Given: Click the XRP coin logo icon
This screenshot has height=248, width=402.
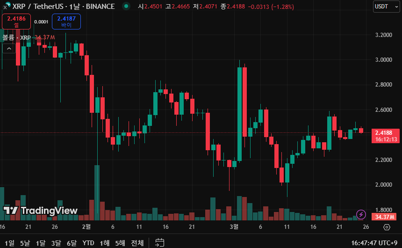Looking at the screenshot, I should click(x=8, y=4).
